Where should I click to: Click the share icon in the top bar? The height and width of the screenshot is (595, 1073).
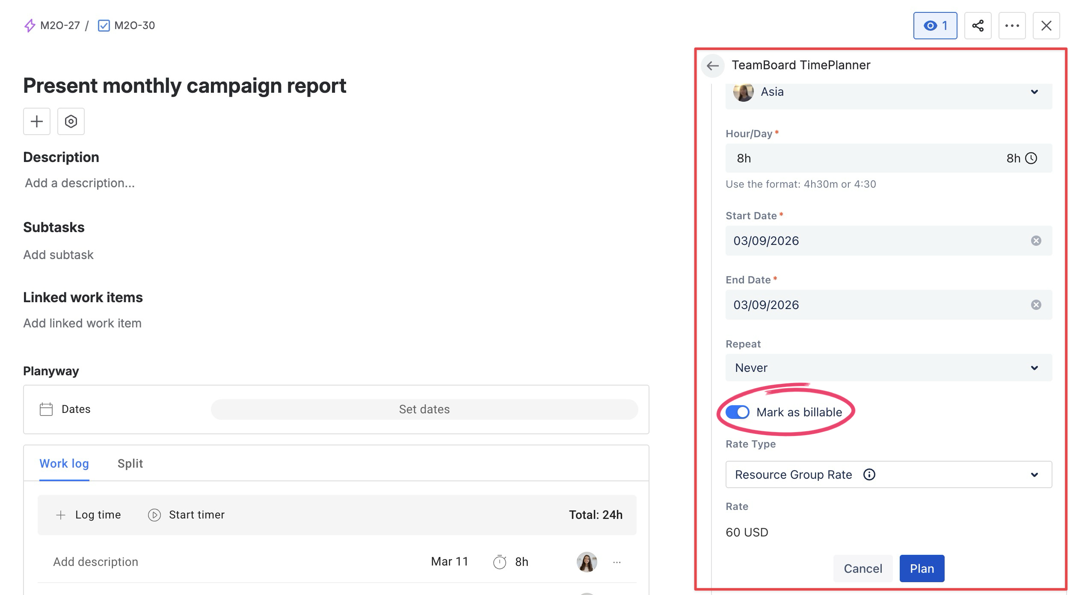coord(978,26)
